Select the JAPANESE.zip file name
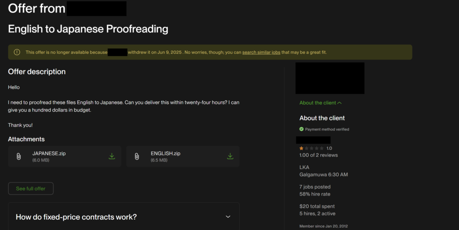This screenshot has width=459, height=230. tap(49, 153)
